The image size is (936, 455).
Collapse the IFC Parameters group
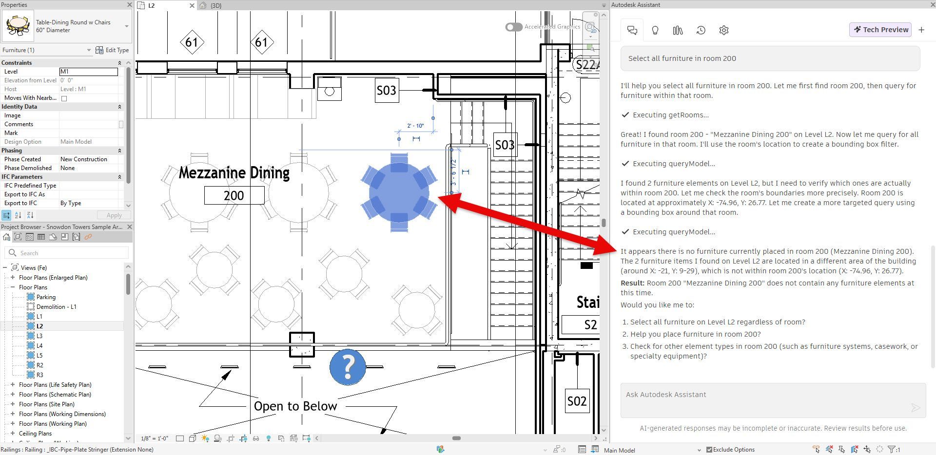pyautogui.click(x=119, y=177)
